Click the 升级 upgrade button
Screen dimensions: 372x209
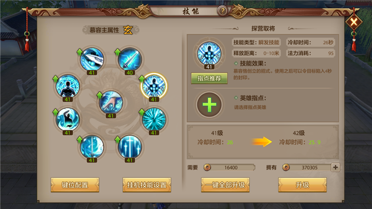pyautogui.click(x=302, y=185)
